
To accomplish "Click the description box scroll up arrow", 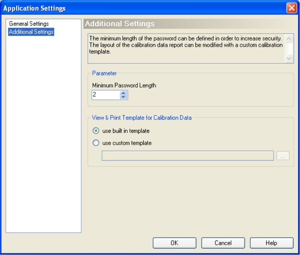I will point(289,39).
